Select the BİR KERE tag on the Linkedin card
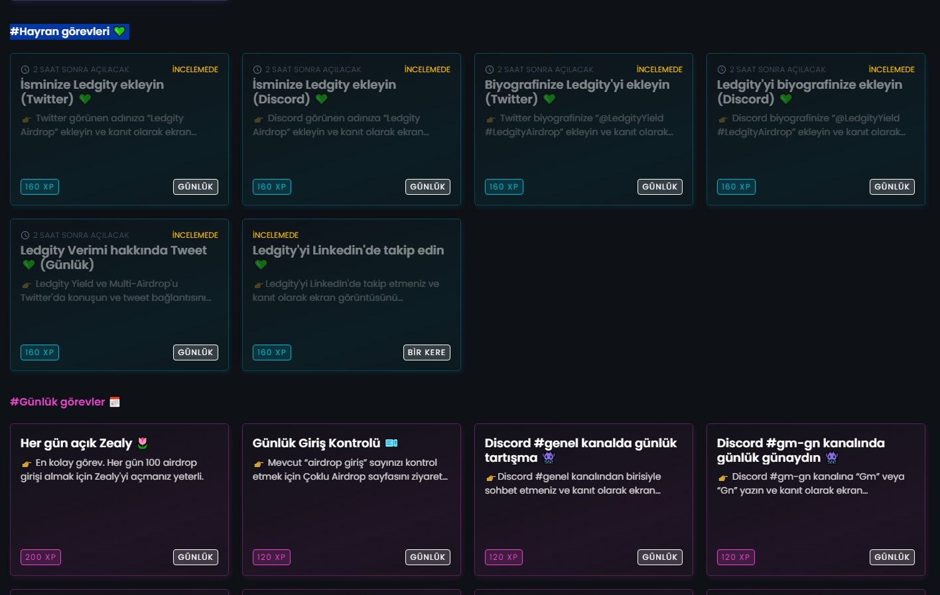Image resolution: width=940 pixels, height=595 pixels. 427,352
